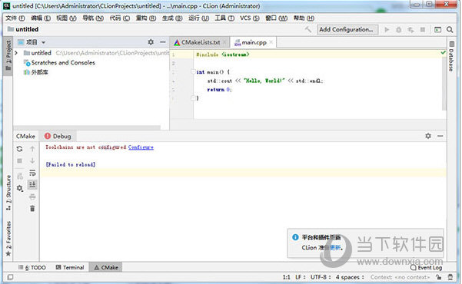Screen dimensions: 462x284
Task: Click the Context no context selector
Action: pyautogui.click(x=400, y=277)
